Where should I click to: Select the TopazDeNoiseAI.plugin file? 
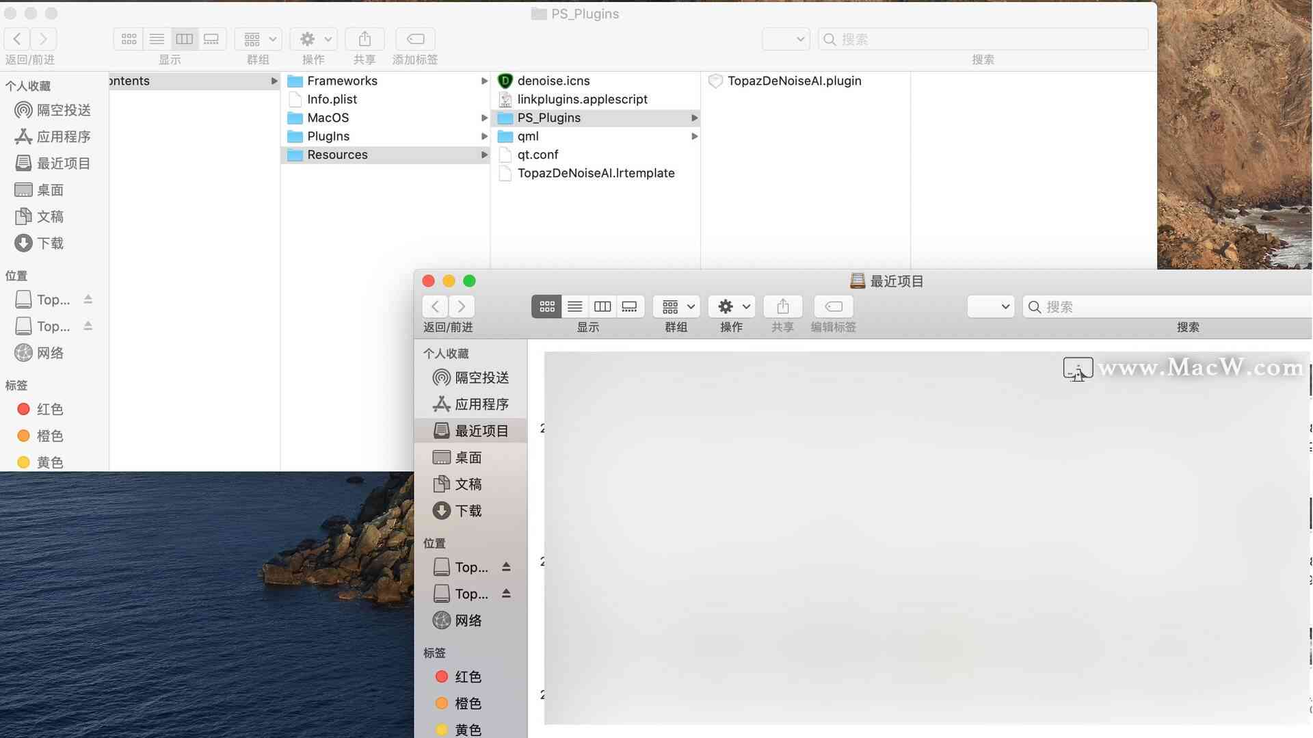(806, 81)
